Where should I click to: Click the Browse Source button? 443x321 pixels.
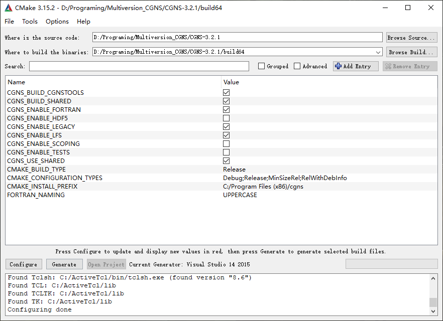(412, 38)
